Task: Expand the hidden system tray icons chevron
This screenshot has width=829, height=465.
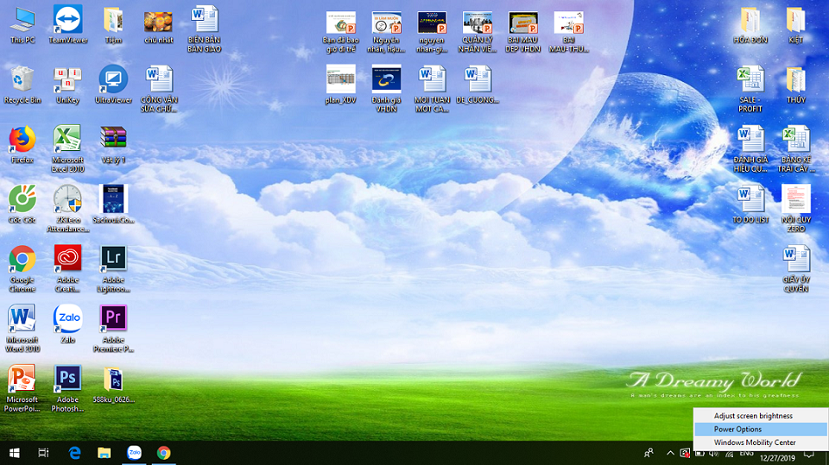Action: pos(669,453)
